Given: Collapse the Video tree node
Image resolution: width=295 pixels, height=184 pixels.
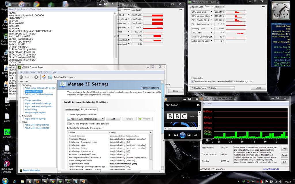Looking at the screenshot, I should point(20,122).
